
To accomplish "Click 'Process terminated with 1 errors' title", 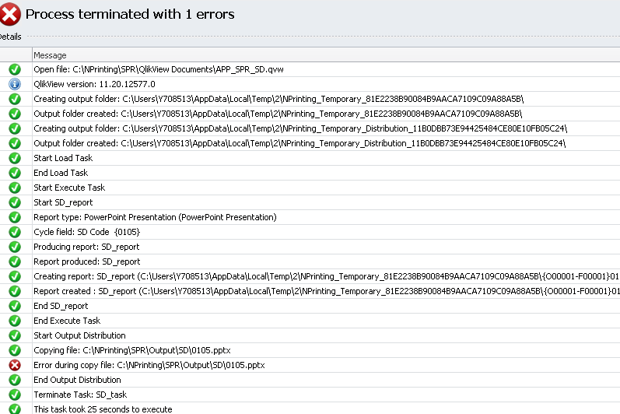I will click(x=130, y=14).
